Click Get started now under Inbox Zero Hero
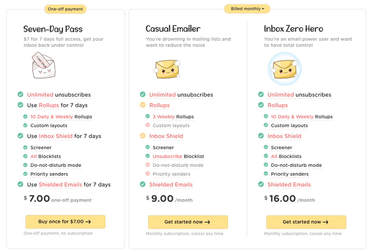The height and width of the screenshot is (252, 371). 306,222
